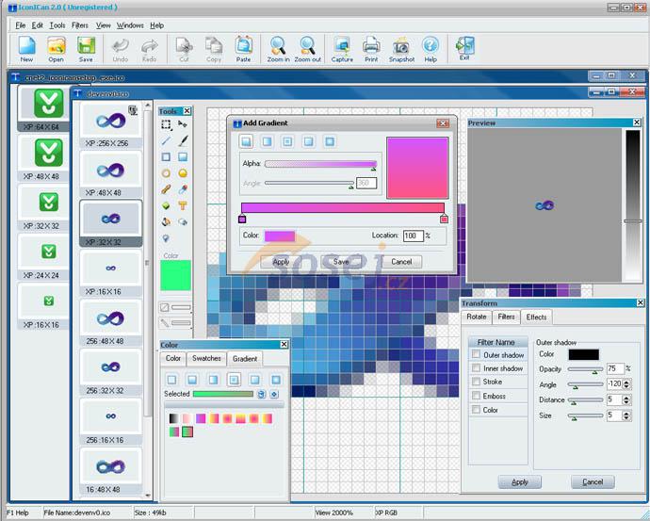Click the green foreground color in Tools

click(176, 275)
